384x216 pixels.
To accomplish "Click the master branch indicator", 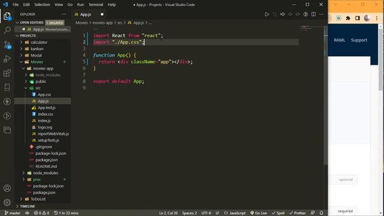I will [13, 213].
